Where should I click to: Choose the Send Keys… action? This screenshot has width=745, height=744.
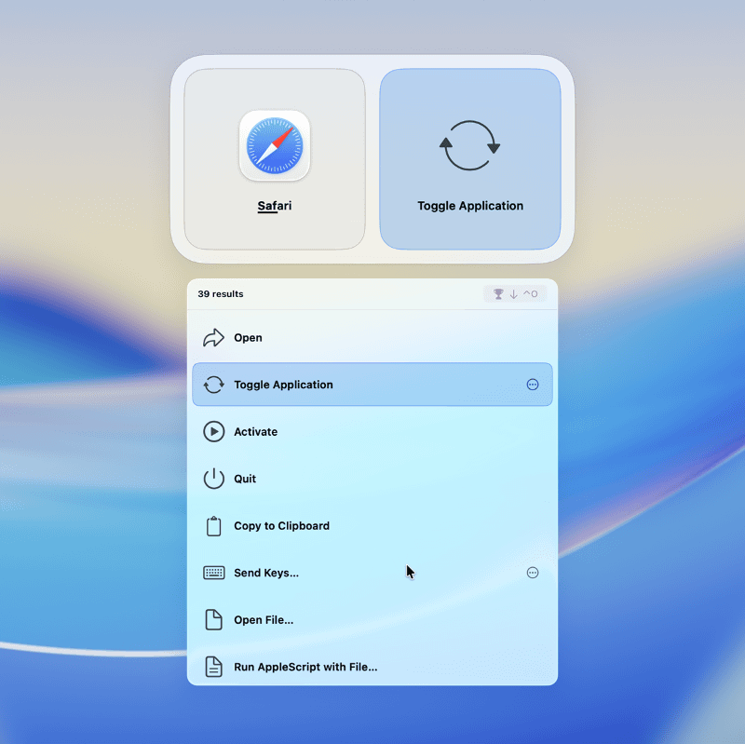372,573
